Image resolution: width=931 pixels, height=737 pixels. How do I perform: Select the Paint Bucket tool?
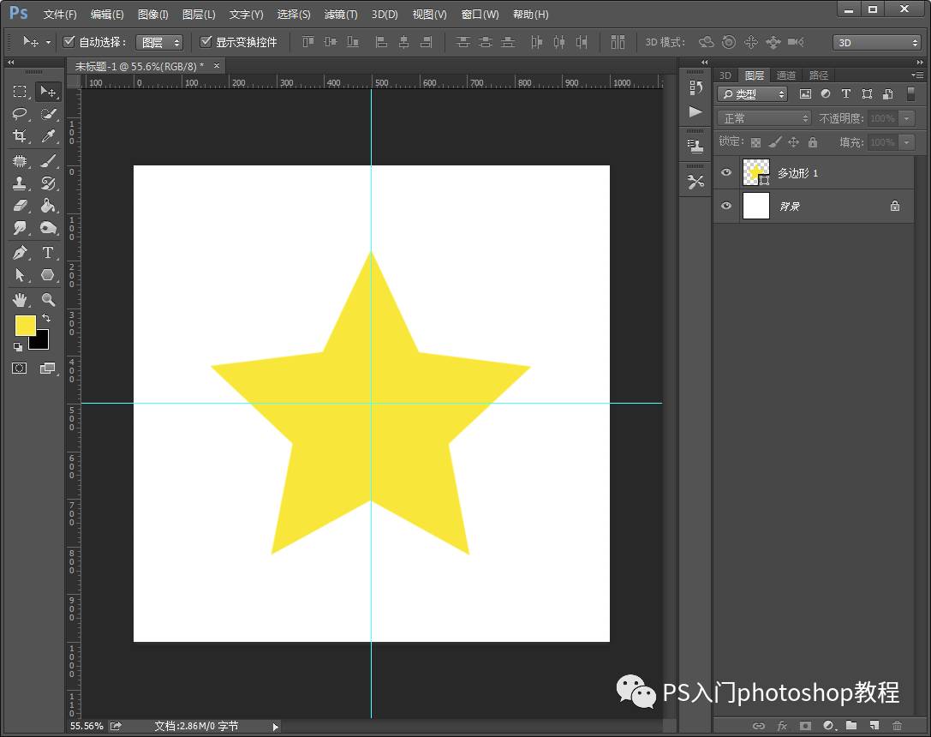(48, 206)
